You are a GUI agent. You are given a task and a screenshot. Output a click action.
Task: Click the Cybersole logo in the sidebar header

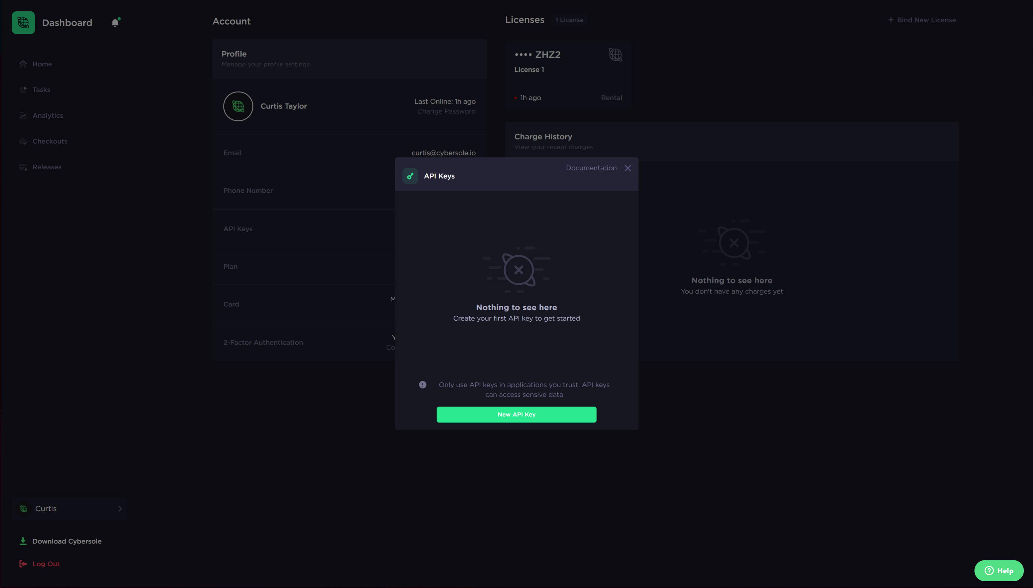(x=23, y=23)
